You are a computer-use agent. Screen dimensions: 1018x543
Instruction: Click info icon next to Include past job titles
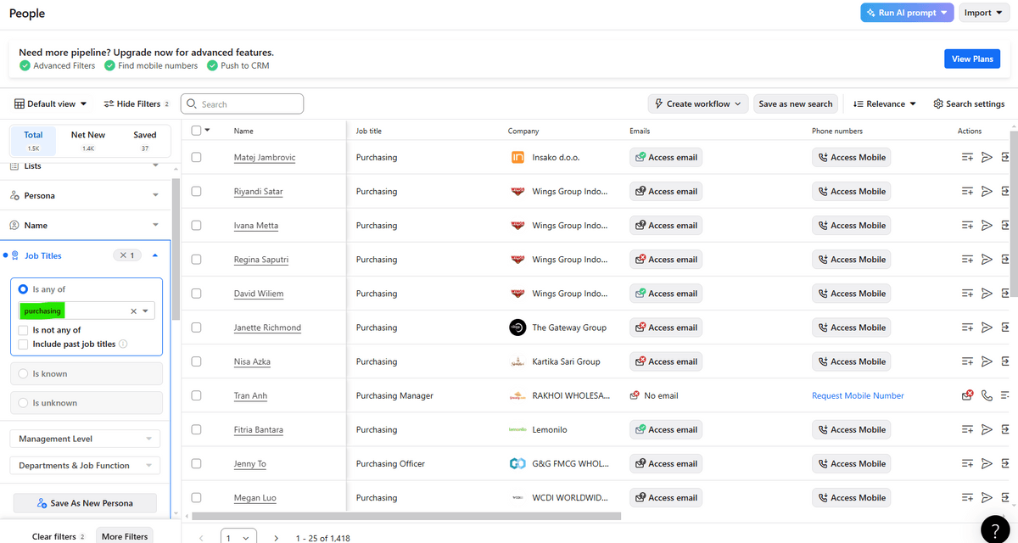click(124, 344)
